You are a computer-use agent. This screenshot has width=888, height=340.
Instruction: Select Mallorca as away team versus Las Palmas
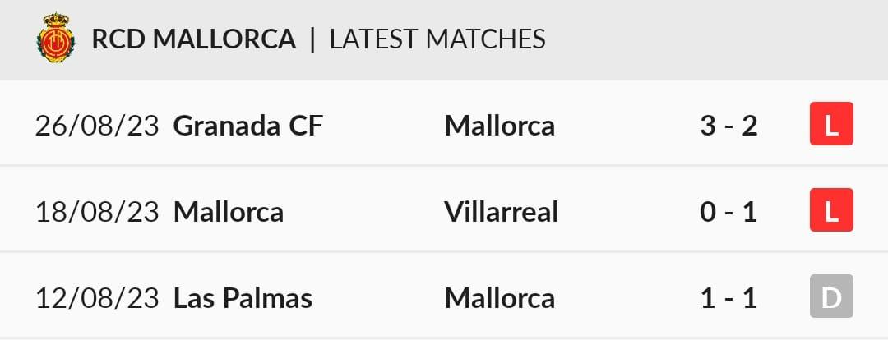coord(500,298)
